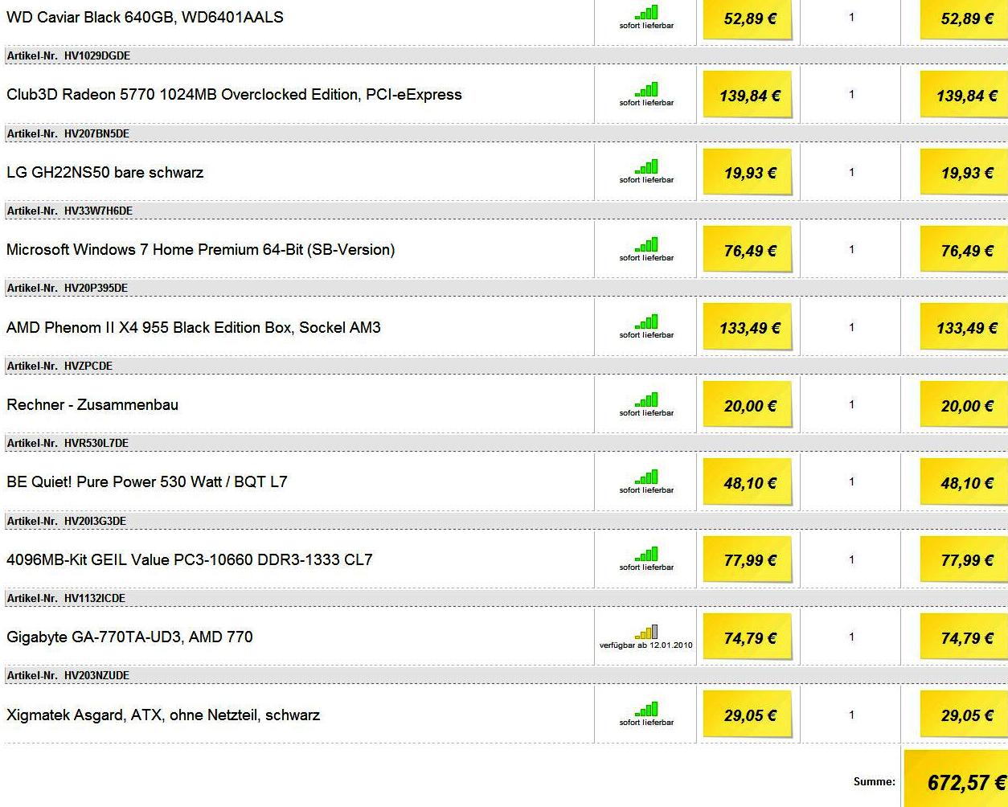Click 'verfügbar ab 12.01.2010' availability note
Screen dimensions: 1008x807
[645, 645]
